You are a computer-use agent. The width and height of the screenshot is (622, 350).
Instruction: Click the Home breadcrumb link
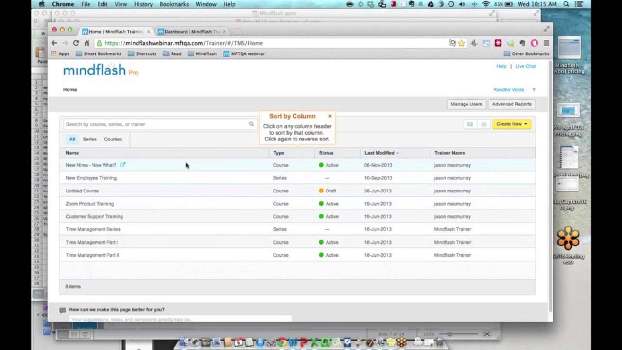point(70,89)
